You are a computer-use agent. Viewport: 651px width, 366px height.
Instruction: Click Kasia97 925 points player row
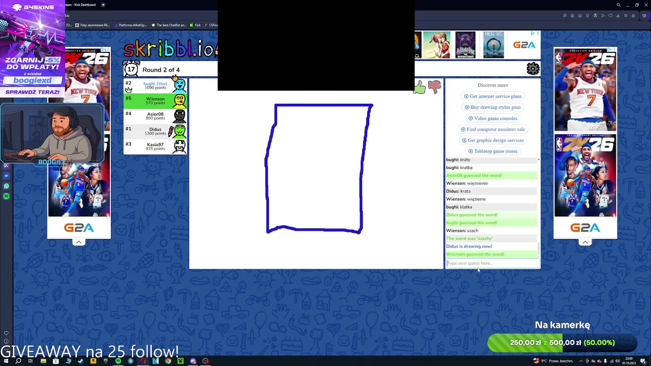[x=155, y=146]
